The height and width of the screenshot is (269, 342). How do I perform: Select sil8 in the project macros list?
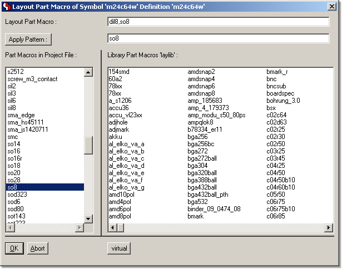(12, 108)
